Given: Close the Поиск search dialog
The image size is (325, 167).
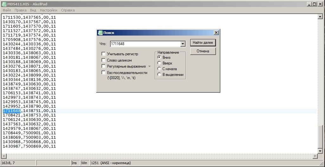Looking at the screenshot, I should (216, 33).
